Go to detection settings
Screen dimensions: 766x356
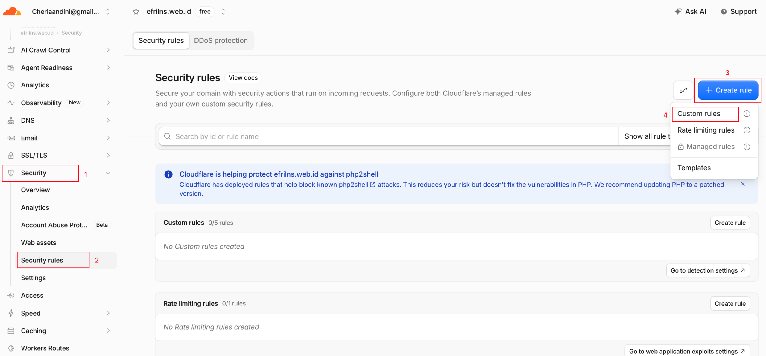pyautogui.click(x=708, y=270)
